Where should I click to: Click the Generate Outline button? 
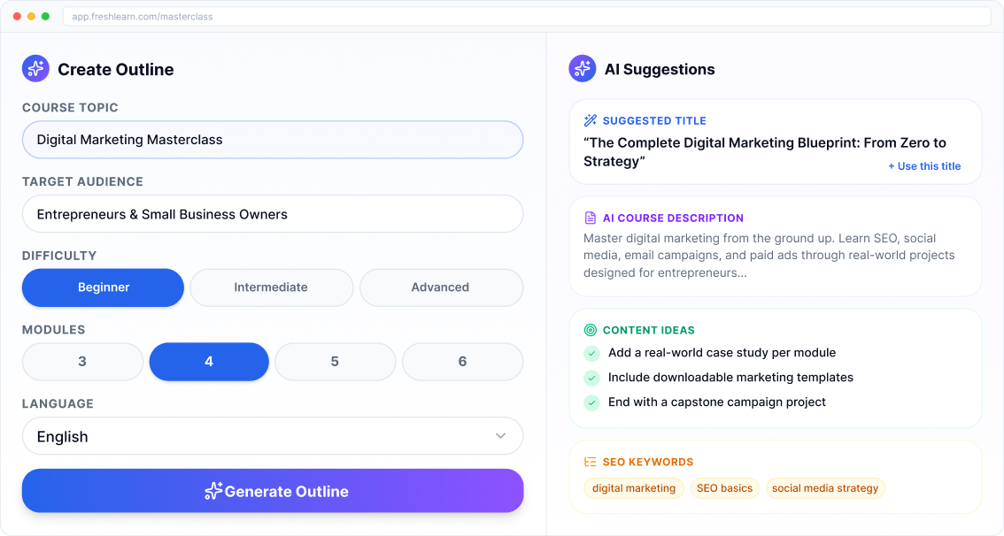(273, 491)
